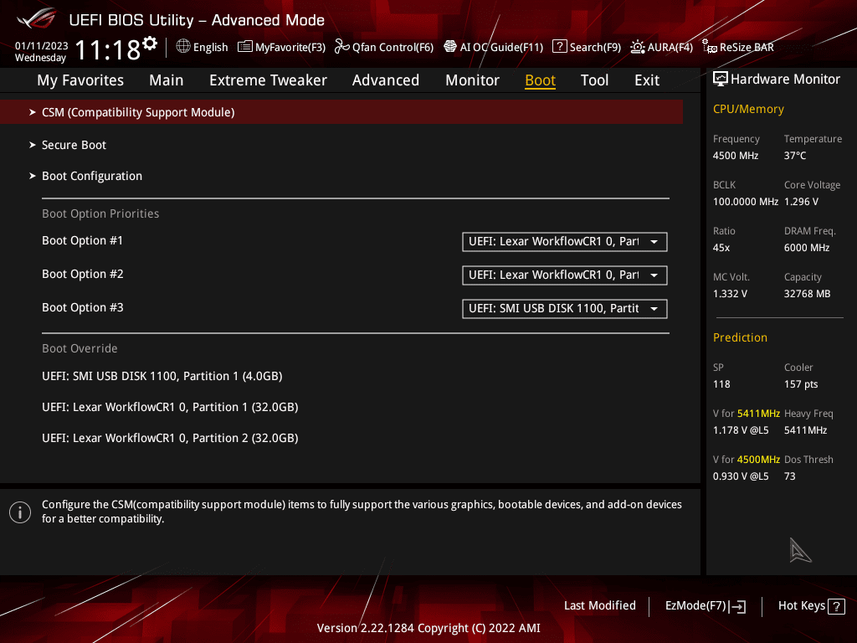The image size is (857, 643).
Task: Click the MC Volt. 1.332 V value
Action: pyautogui.click(x=730, y=294)
